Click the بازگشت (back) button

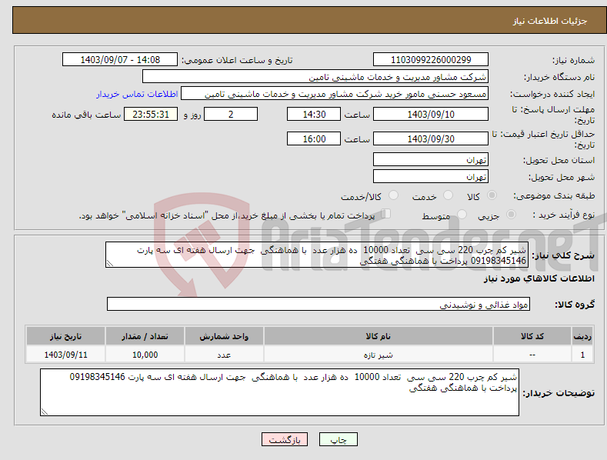point(285,439)
